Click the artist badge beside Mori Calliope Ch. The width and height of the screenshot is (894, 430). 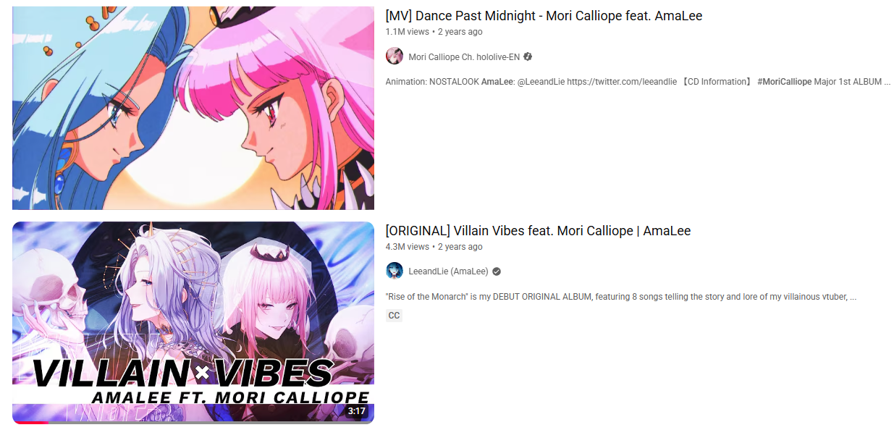[528, 56]
